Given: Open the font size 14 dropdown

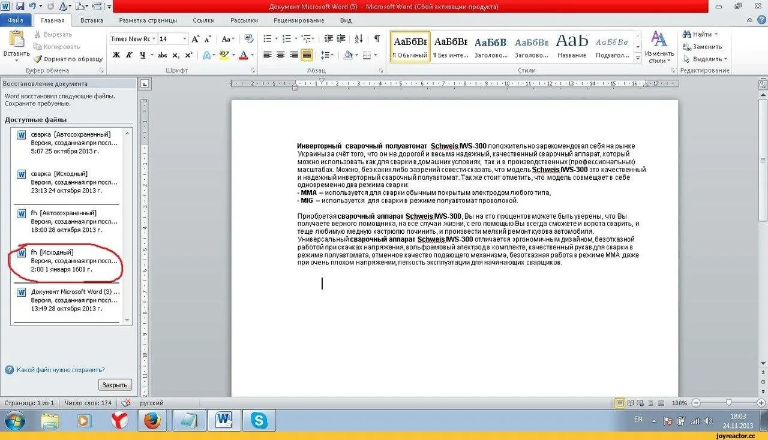Looking at the screenshot, I should click(185, 38).
